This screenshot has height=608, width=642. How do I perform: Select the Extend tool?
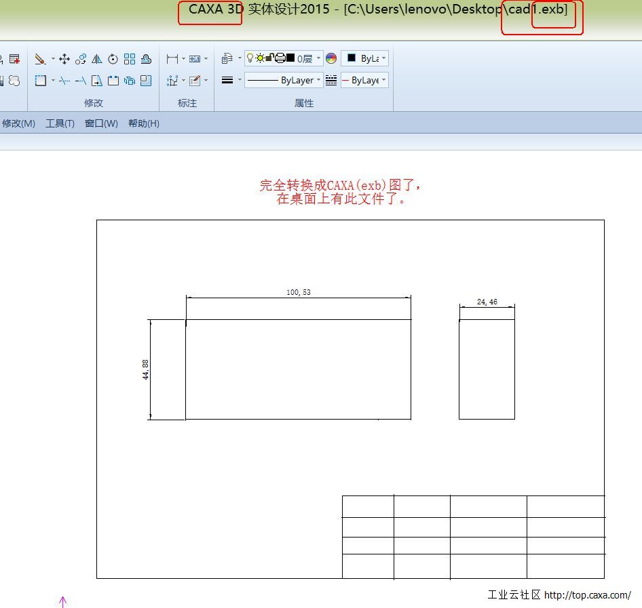tap(81, 81)
